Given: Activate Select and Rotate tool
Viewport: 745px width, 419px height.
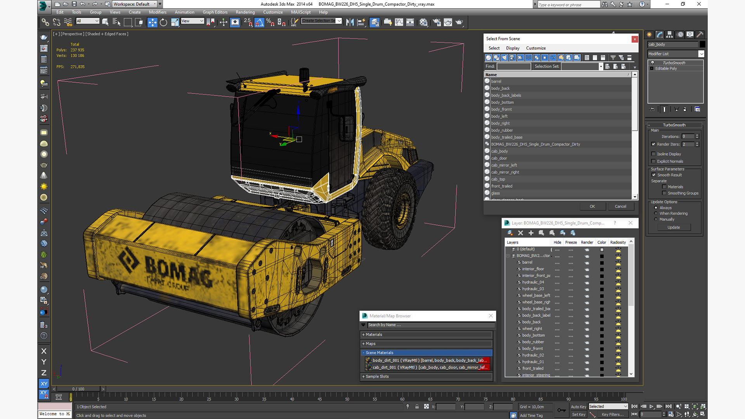Looking at the screenshot, I should (163, 22).
